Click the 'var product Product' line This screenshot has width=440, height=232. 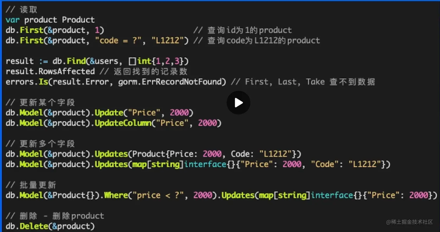50,20
